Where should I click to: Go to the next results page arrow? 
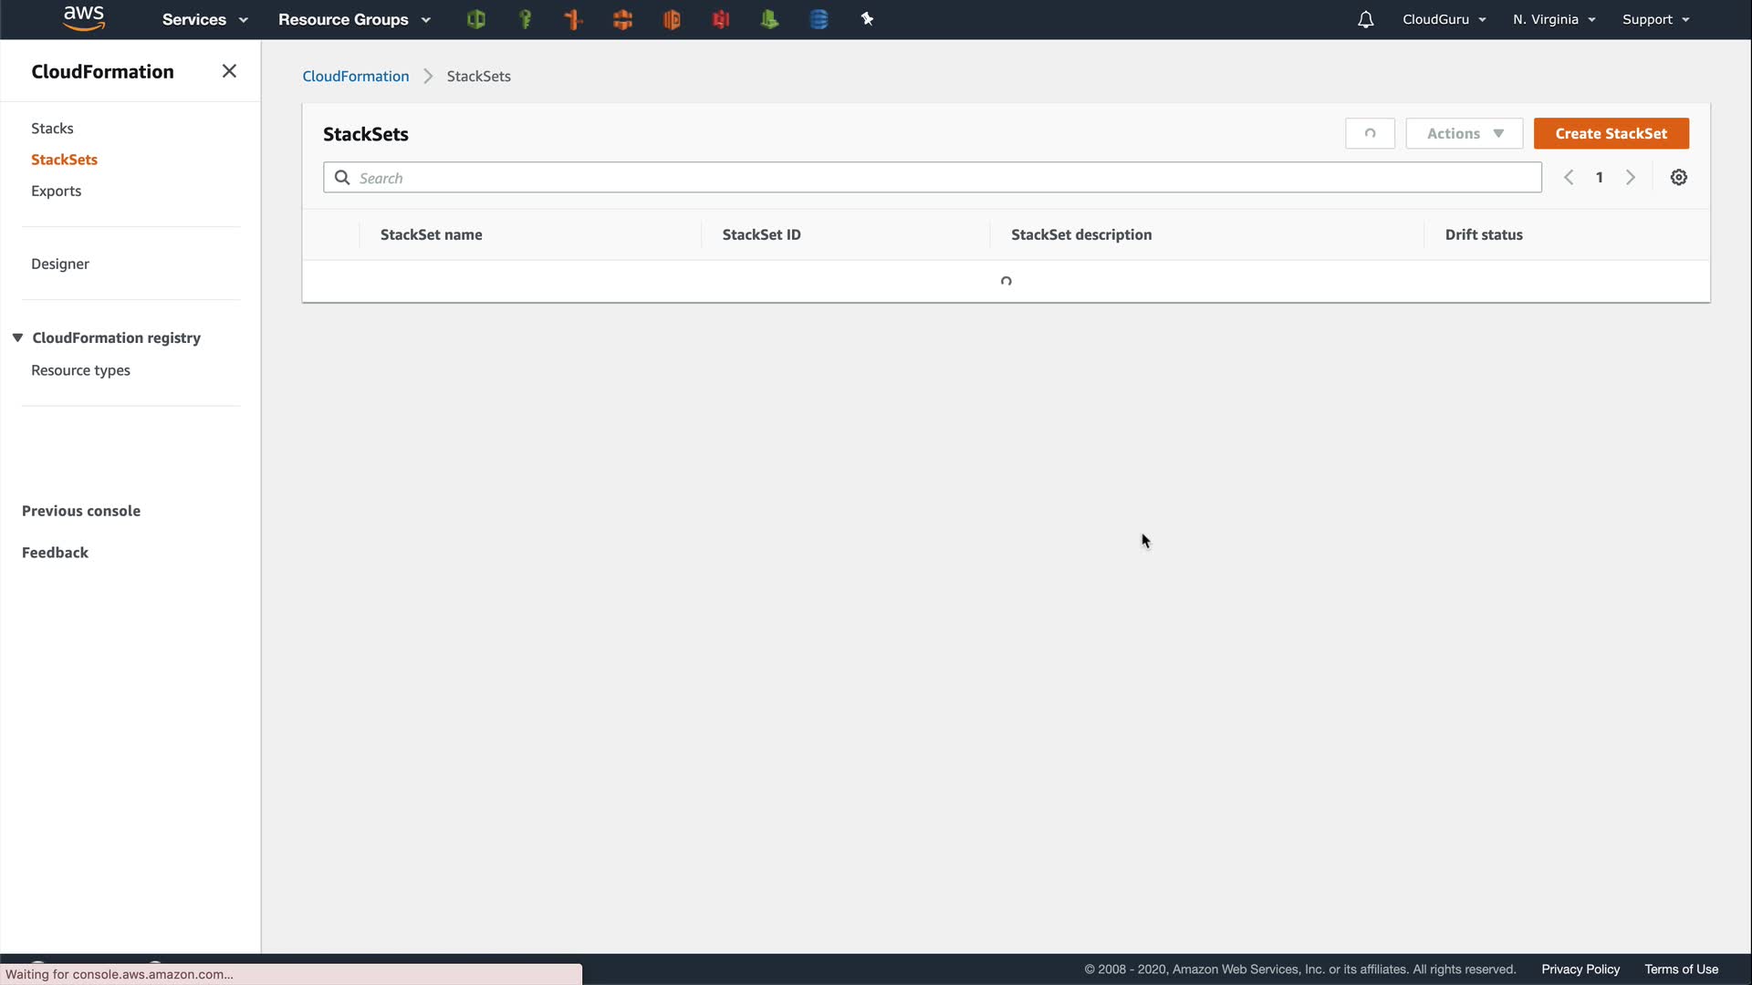point(1630,178)
